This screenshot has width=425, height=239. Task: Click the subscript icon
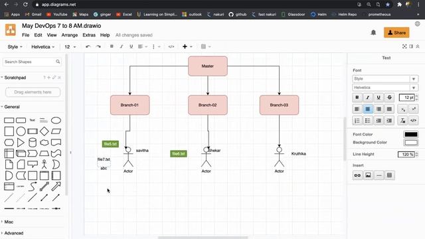[403, 109]
